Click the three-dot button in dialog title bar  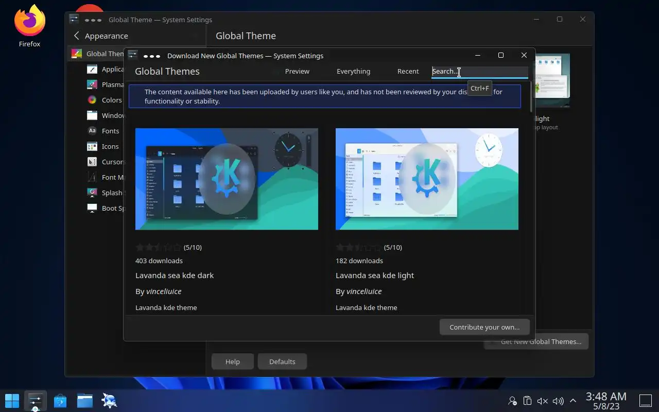click(152, 56)
